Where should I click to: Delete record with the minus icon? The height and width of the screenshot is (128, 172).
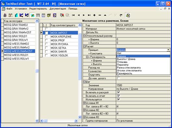[100, 15]
